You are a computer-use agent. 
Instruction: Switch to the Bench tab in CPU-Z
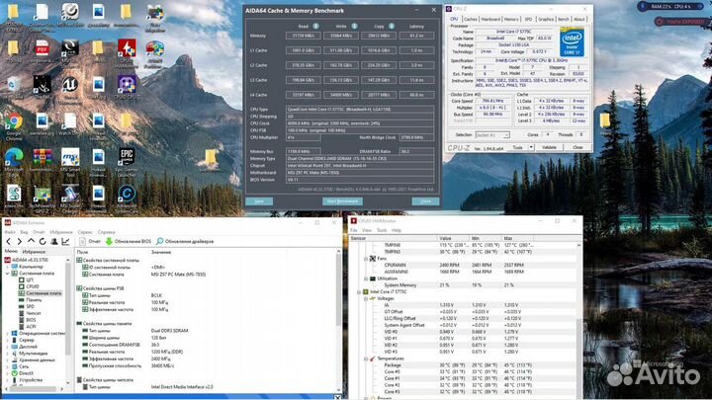(x=564, y=20)
